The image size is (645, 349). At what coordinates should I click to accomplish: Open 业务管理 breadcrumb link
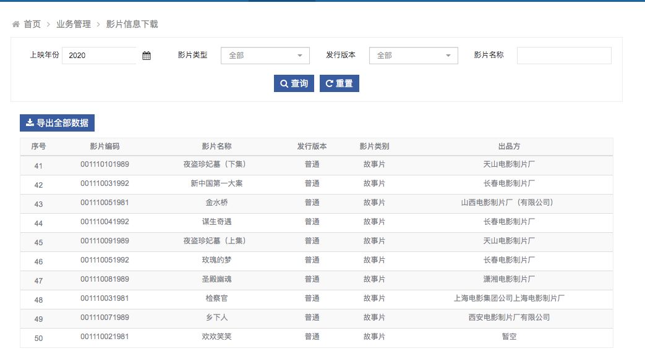(x=74, y=24)
